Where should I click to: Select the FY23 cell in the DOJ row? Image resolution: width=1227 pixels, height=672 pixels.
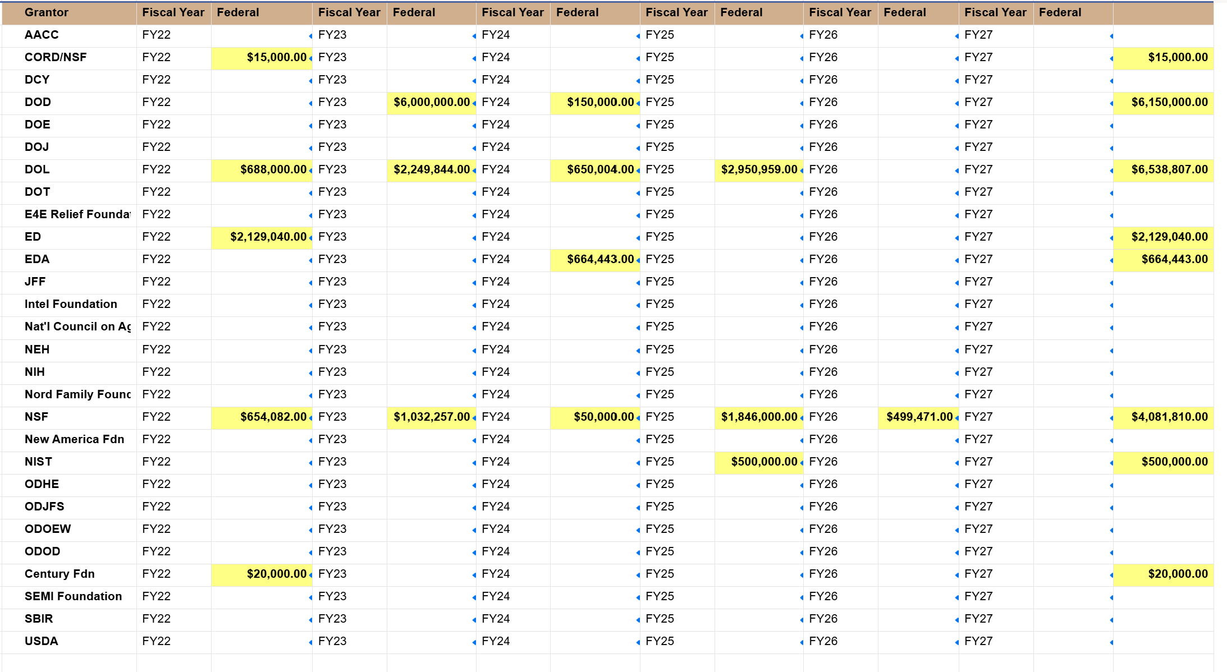click(349, 148)
